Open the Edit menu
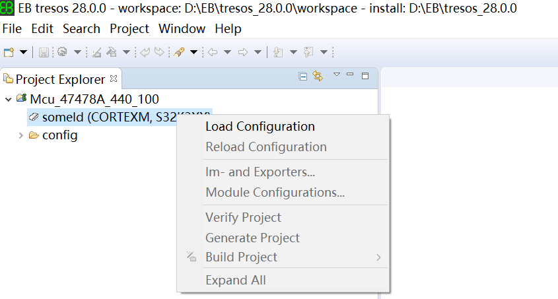The height and width of the screenshot is (299, 558). click(42, 28)
